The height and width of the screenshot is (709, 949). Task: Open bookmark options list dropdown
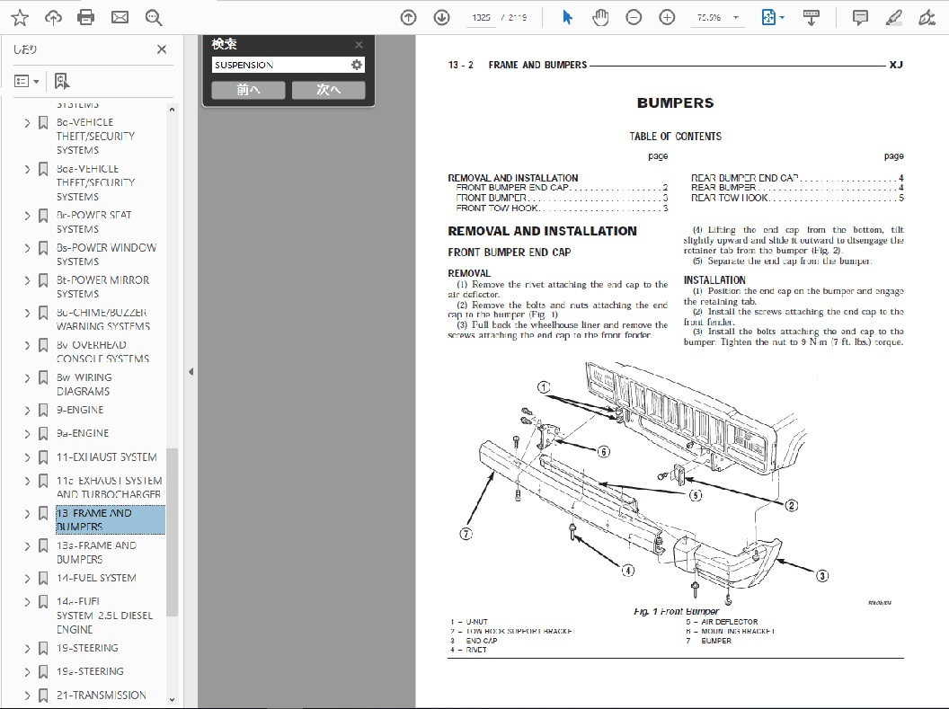click(26, 81)
